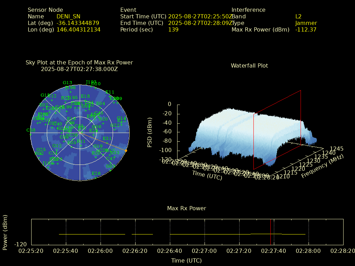Click the latitude value -36.143344879

tap(78, 23)
